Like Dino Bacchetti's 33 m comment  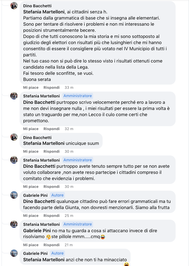(31, 87)
